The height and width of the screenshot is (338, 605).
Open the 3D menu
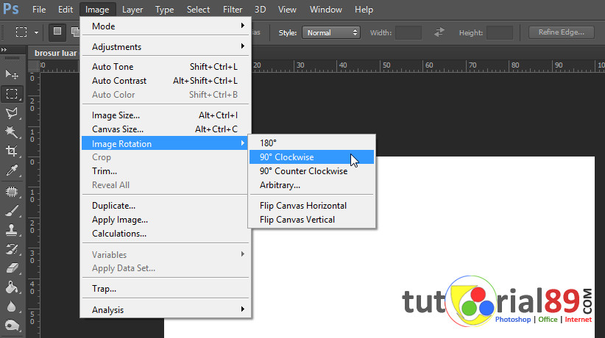click(x=260, y=10)
